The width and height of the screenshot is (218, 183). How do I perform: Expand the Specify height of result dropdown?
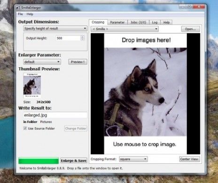(x=55, y=29)
